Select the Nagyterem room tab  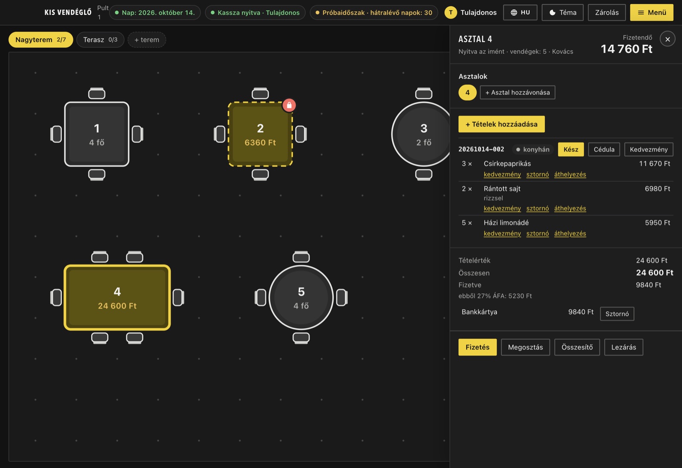pos(41,40)
